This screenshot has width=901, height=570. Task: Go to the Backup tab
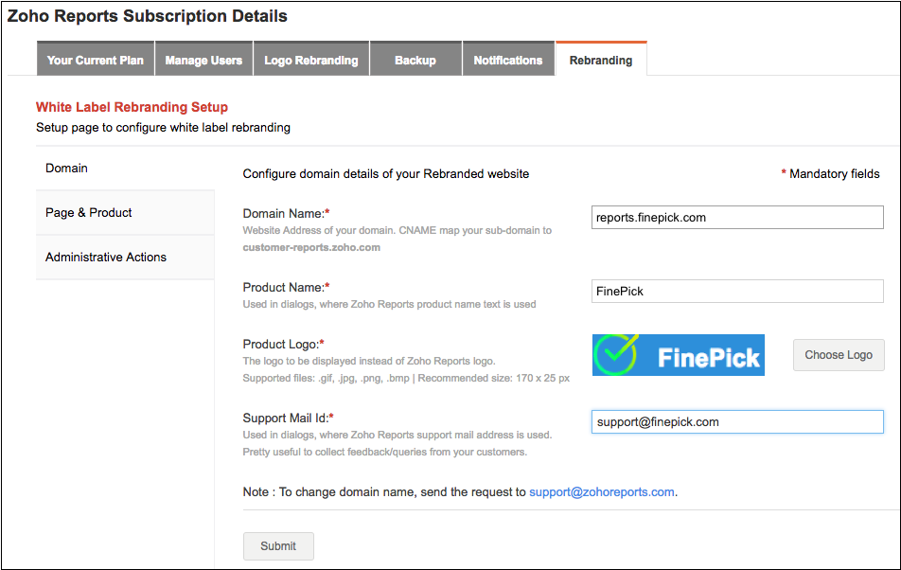(x=415, y=60)
